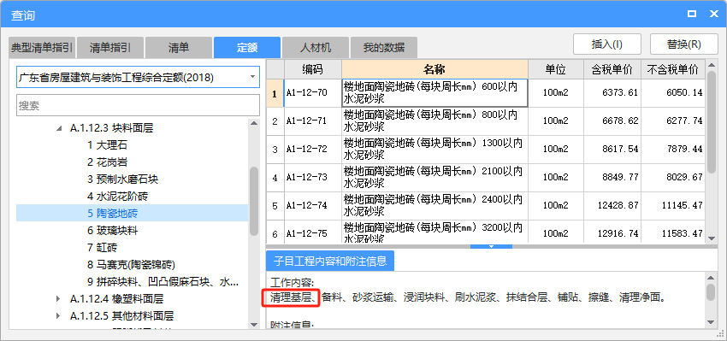Switch to the 定额 tab

(x=247, y=47)
